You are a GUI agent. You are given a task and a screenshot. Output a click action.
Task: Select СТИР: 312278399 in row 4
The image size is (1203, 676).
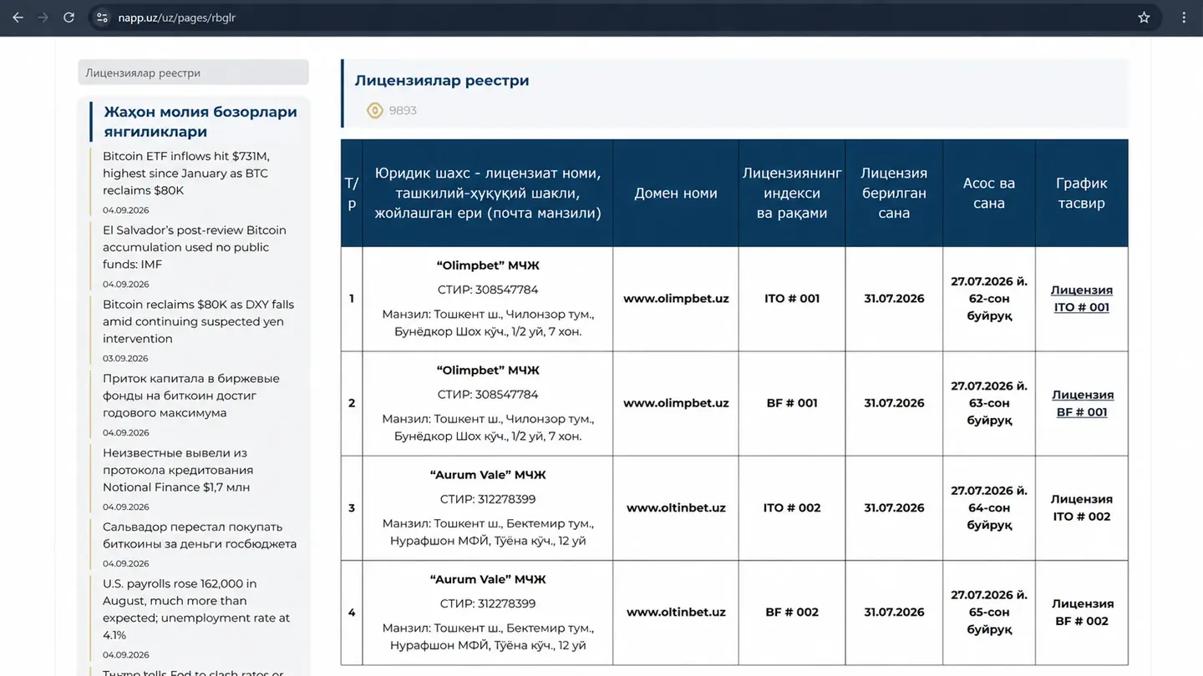488,603
